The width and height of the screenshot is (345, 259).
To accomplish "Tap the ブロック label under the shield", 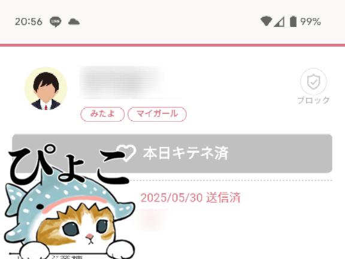I will [x=313, y=101].
